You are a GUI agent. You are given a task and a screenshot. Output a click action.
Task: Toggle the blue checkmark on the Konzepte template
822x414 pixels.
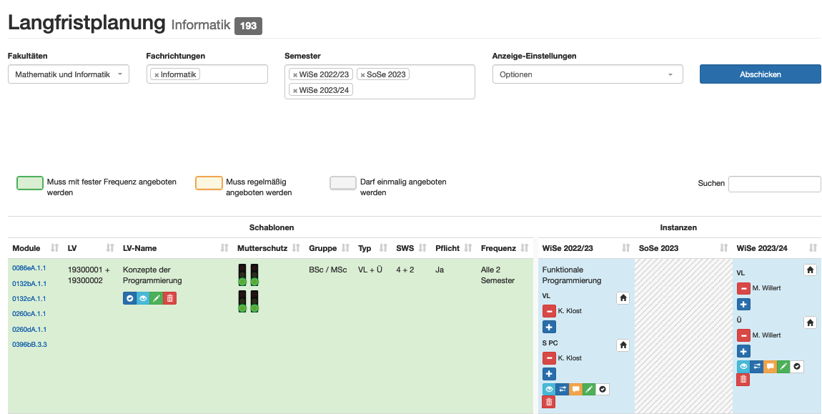coord(129,298)
